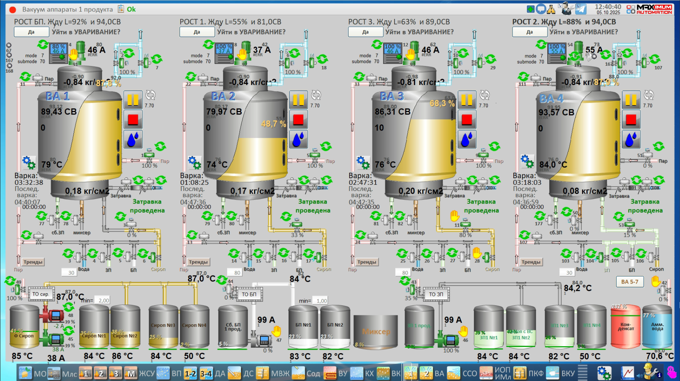
Task: Click the min= 2,00 input field
Action: tap(103, 300)
